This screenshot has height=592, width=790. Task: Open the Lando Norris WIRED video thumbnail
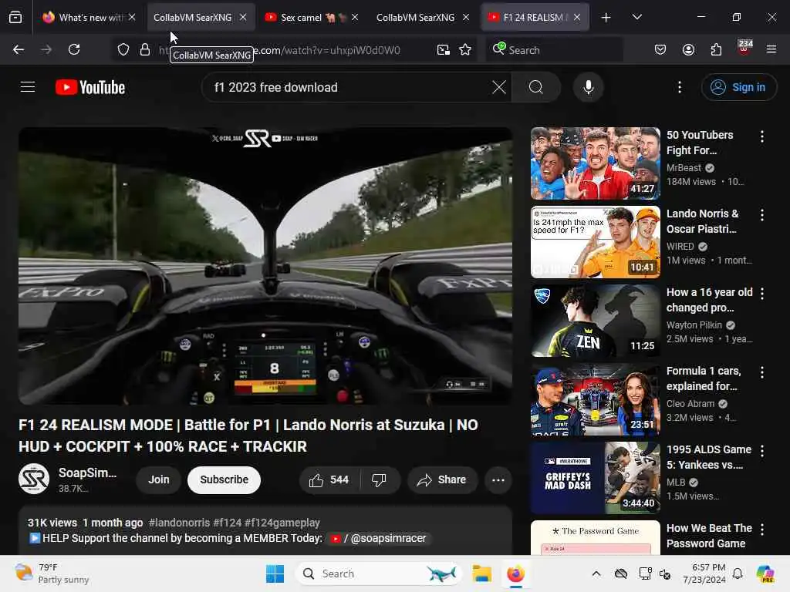[595, 241]
